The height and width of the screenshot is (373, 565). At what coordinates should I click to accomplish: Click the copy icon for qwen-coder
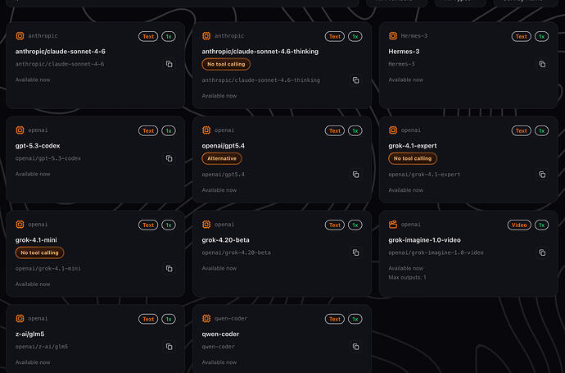tap(356, 347)
